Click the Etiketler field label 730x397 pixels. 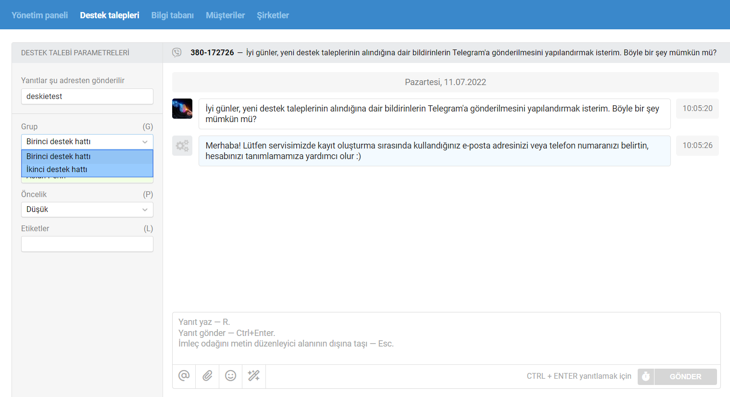(x=35, y=228)
